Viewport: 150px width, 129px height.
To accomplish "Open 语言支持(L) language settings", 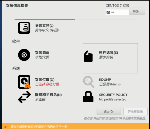I will (x=44, y=26).
